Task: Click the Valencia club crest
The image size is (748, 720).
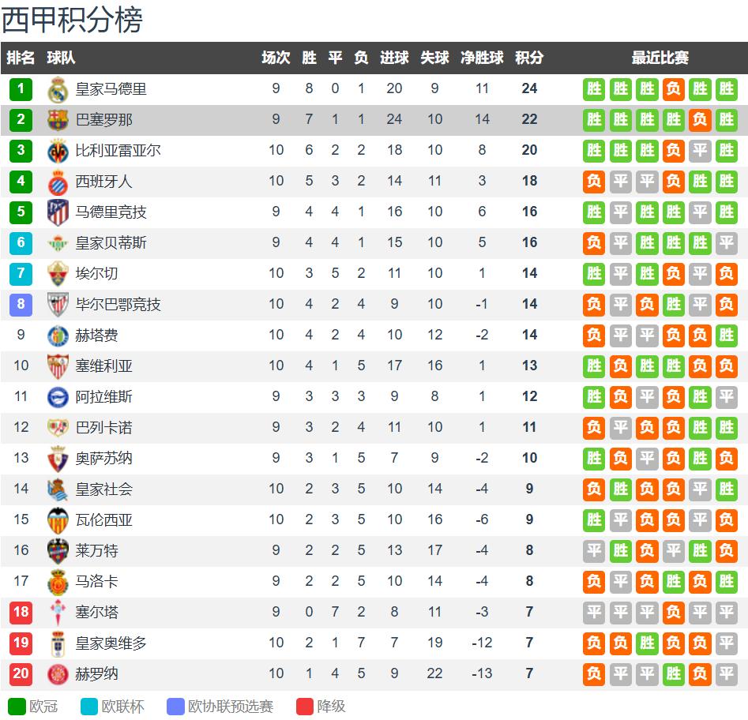Action: coord(58,520)
